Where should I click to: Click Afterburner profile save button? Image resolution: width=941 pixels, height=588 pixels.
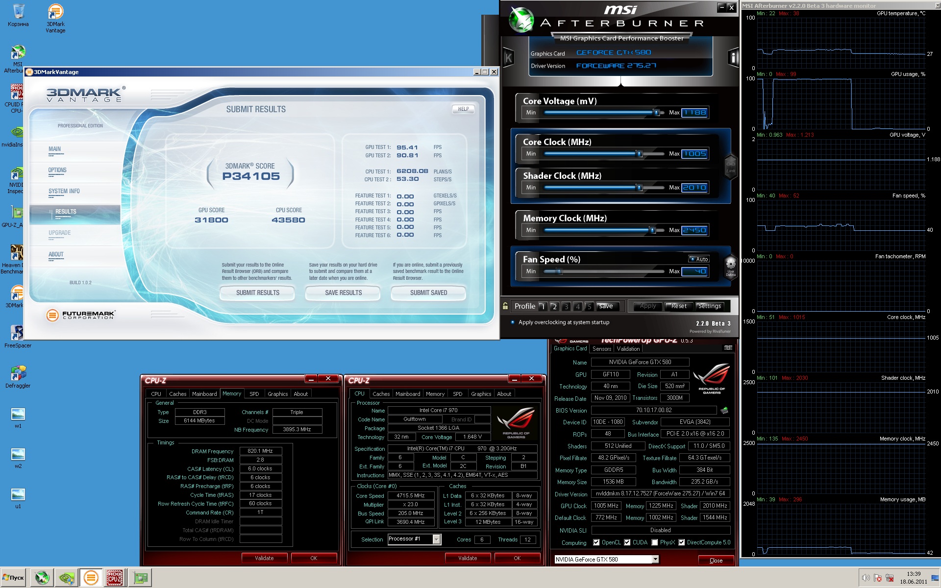click(x=606, y=306)
